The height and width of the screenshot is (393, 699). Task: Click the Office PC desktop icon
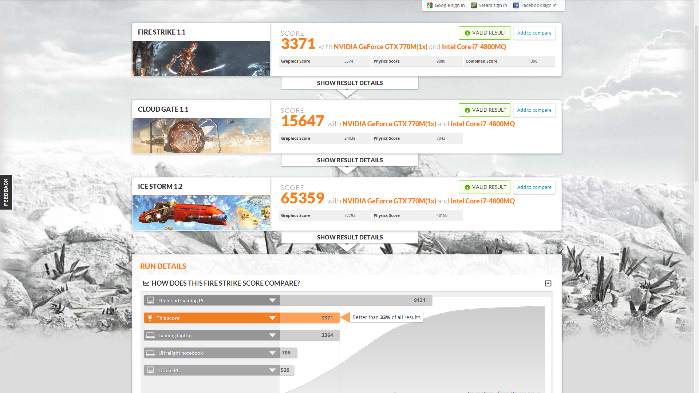click(150, 370)
